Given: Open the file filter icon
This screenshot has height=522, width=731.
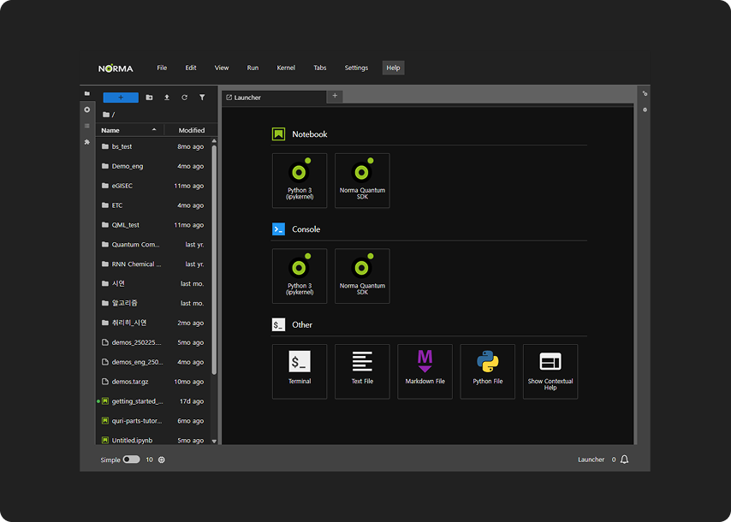Looking at the screenshot, I should tap(202, 98).
